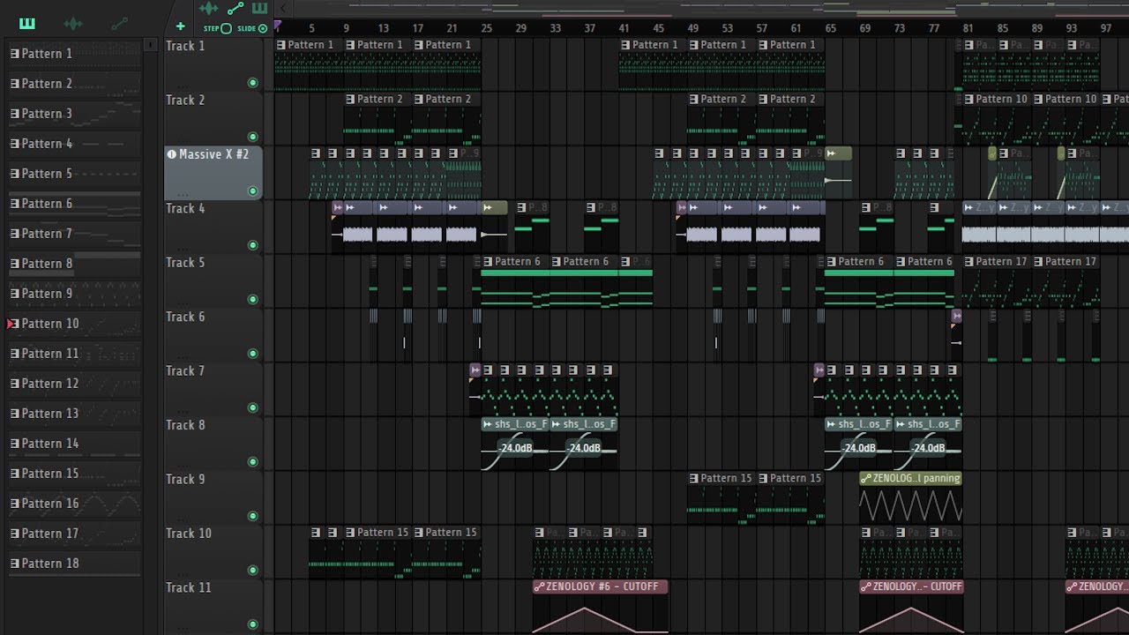Click the green plus add button
Viewport: 1129px width, 635px height.
181,26
